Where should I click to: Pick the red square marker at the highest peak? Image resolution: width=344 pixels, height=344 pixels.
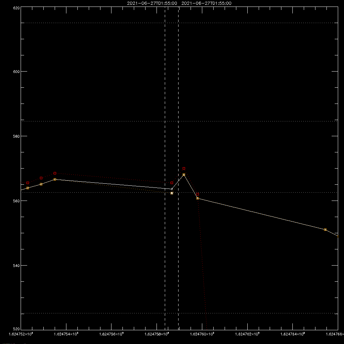point(184,169)
